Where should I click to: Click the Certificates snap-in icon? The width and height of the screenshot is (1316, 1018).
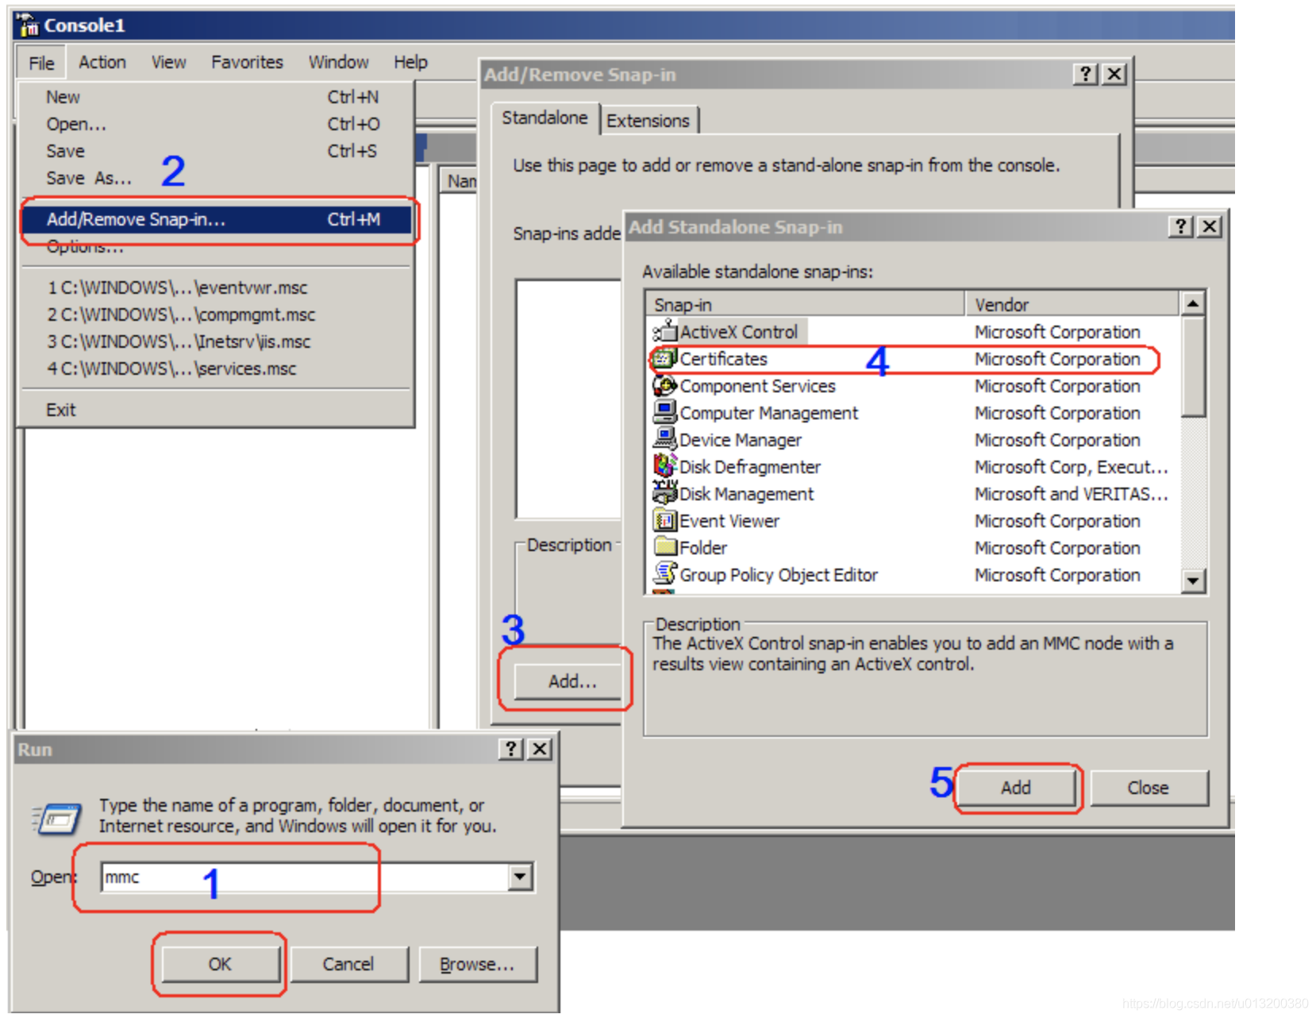[x=664, y=358]
